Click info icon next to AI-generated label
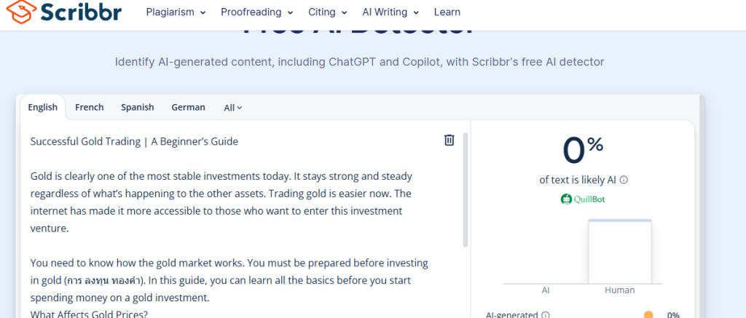 (546, 315)
